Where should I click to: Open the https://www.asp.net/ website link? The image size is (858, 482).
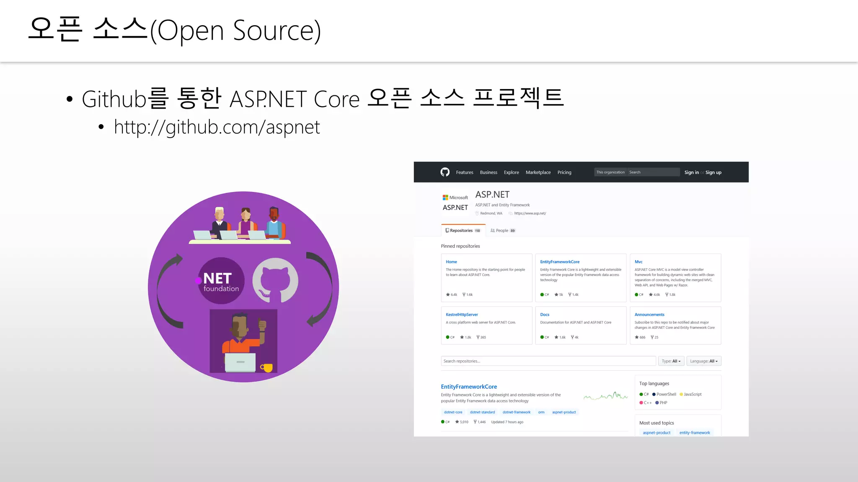tap(530, 213)
